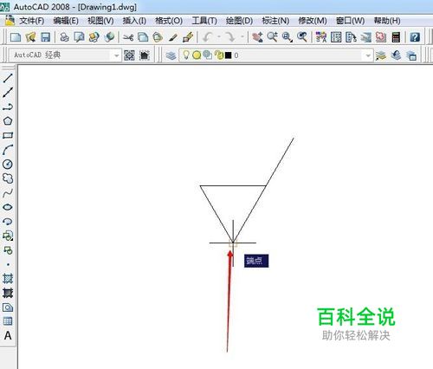The width and height of the screenshot is (433, 369).
Task: Click the Make Block tool
Action: coord(8,250)
